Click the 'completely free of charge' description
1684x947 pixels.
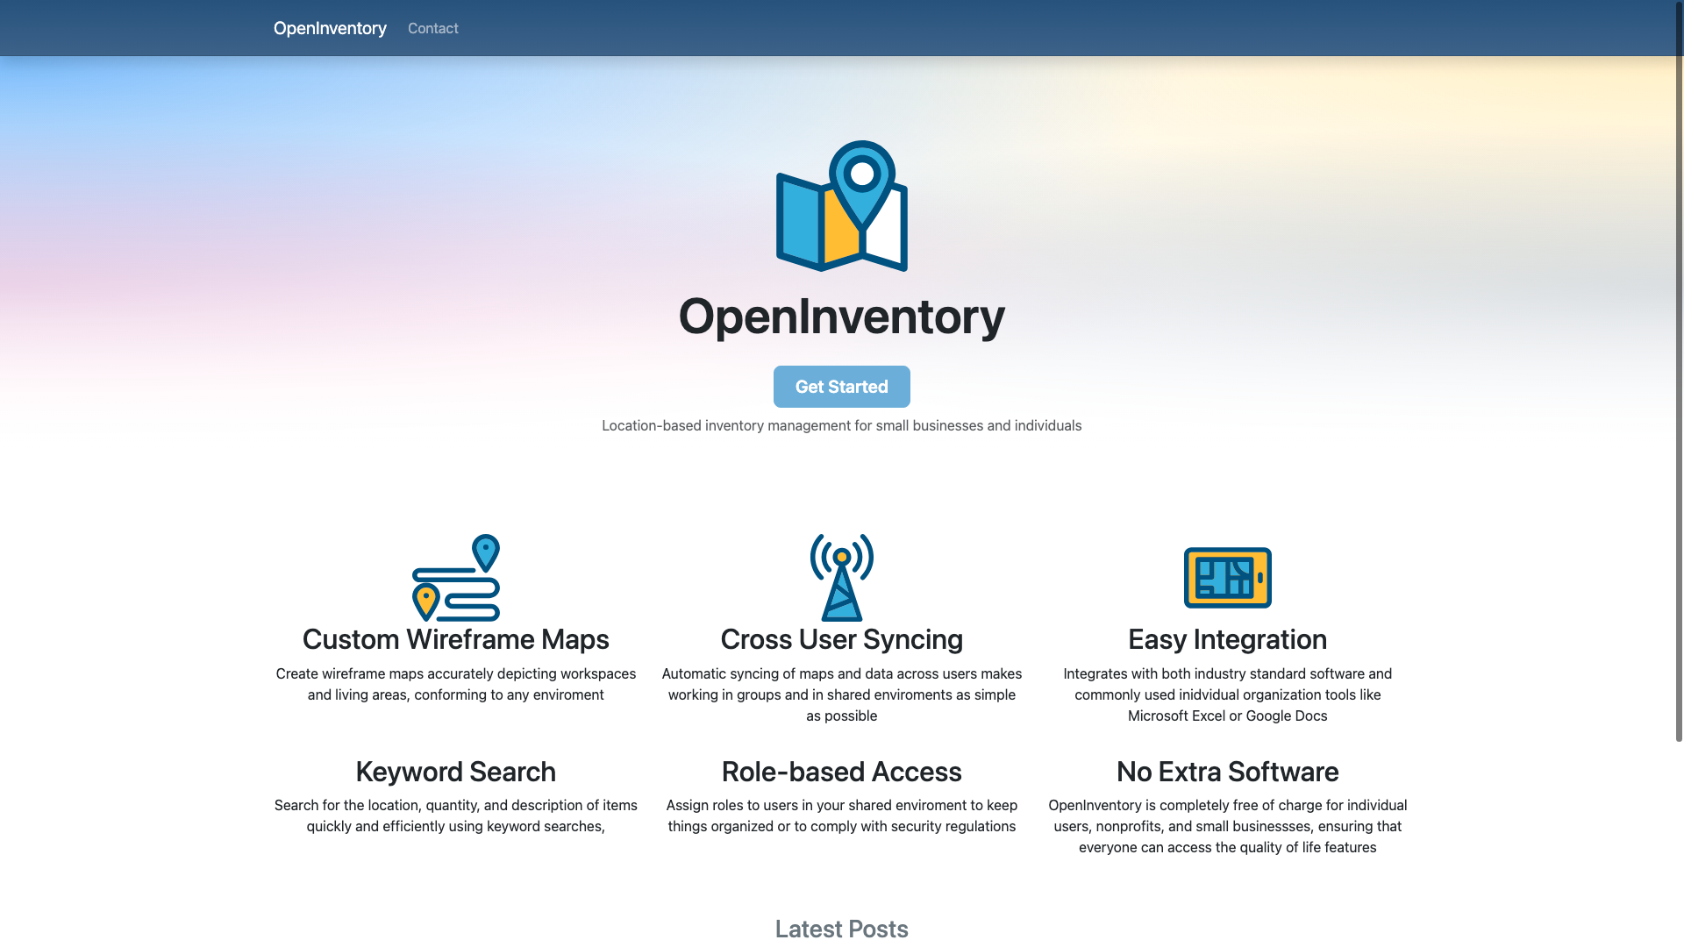[1228, 826]
